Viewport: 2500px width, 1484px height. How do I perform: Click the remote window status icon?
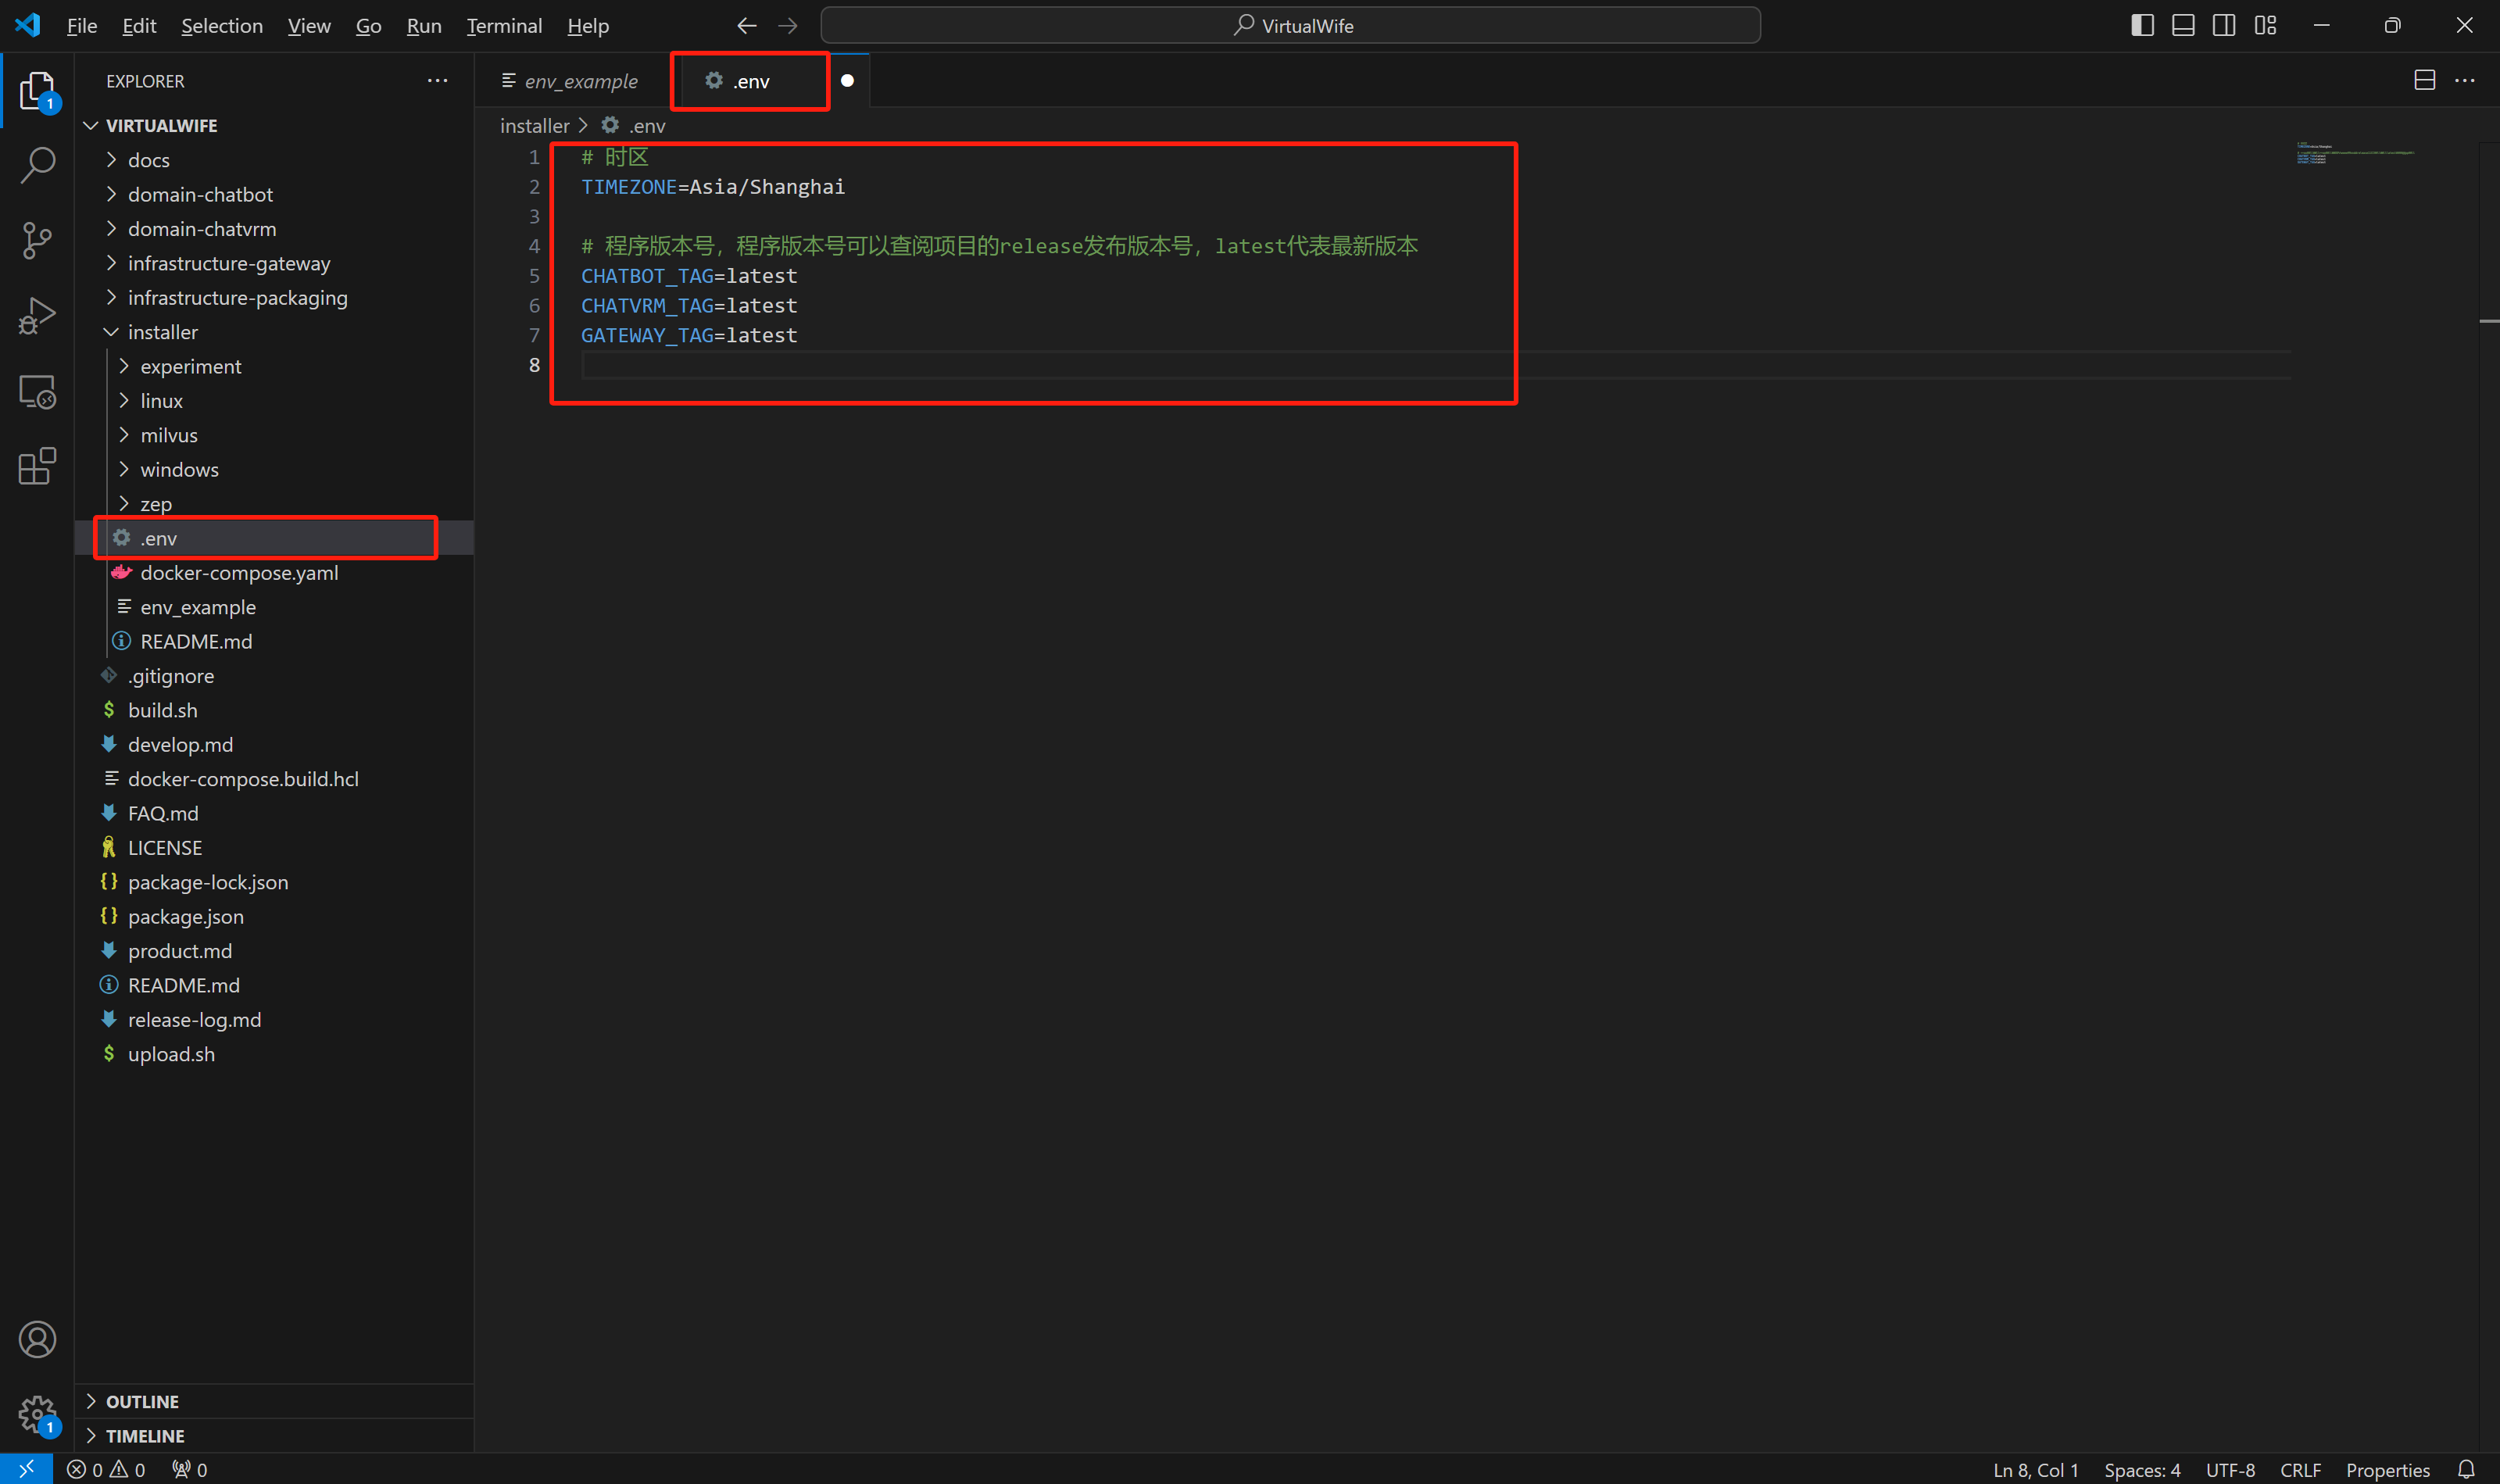tap(26, 1469)
